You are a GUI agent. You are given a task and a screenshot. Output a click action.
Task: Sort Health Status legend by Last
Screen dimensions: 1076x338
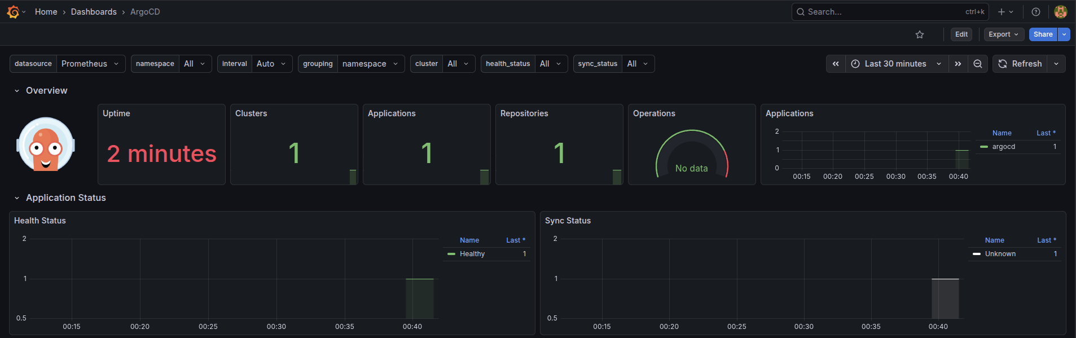516,240
